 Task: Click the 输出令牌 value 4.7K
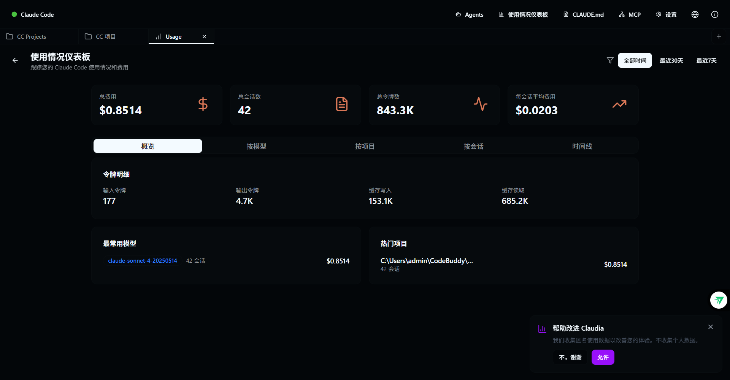tap(244, 201)
